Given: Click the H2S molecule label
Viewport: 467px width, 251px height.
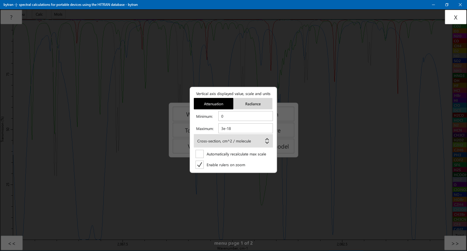Looking at the screenshot, I should [459, 170].
